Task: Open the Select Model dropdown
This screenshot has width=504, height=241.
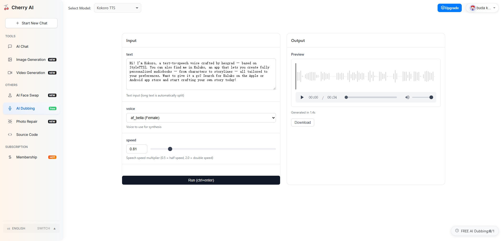Action: click(118, 8)
